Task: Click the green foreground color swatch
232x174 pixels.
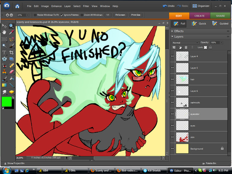Action: [x=6, y=102]
